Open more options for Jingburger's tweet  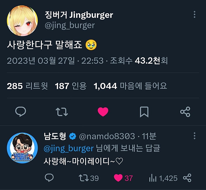(x=194, y=14)
